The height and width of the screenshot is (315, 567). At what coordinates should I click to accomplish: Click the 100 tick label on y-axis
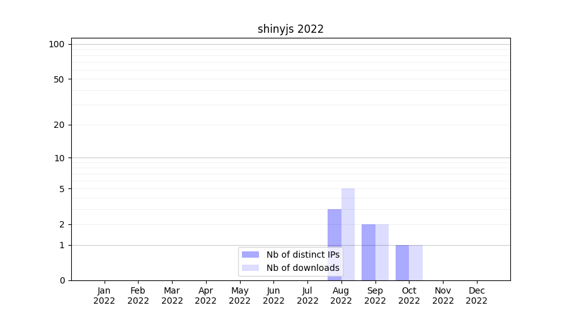(x=57, y=44)
